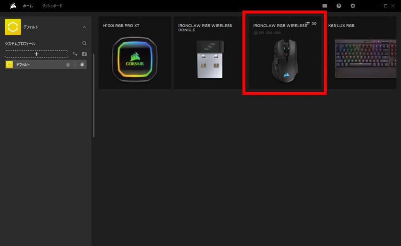401x246 pixels.
Task: Switch to the ホーム tab
Action: click(x=28, y=6)
